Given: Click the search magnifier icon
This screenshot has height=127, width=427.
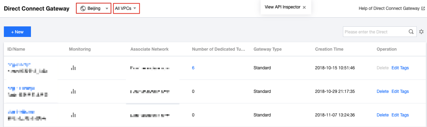Looking at the screenshot, I should (x=411, y=32).
